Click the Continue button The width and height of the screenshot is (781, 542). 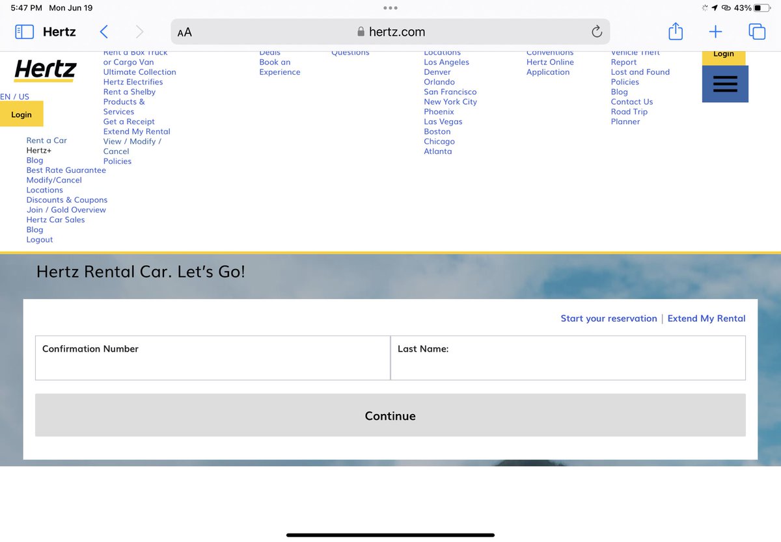[x=390, y=415]
